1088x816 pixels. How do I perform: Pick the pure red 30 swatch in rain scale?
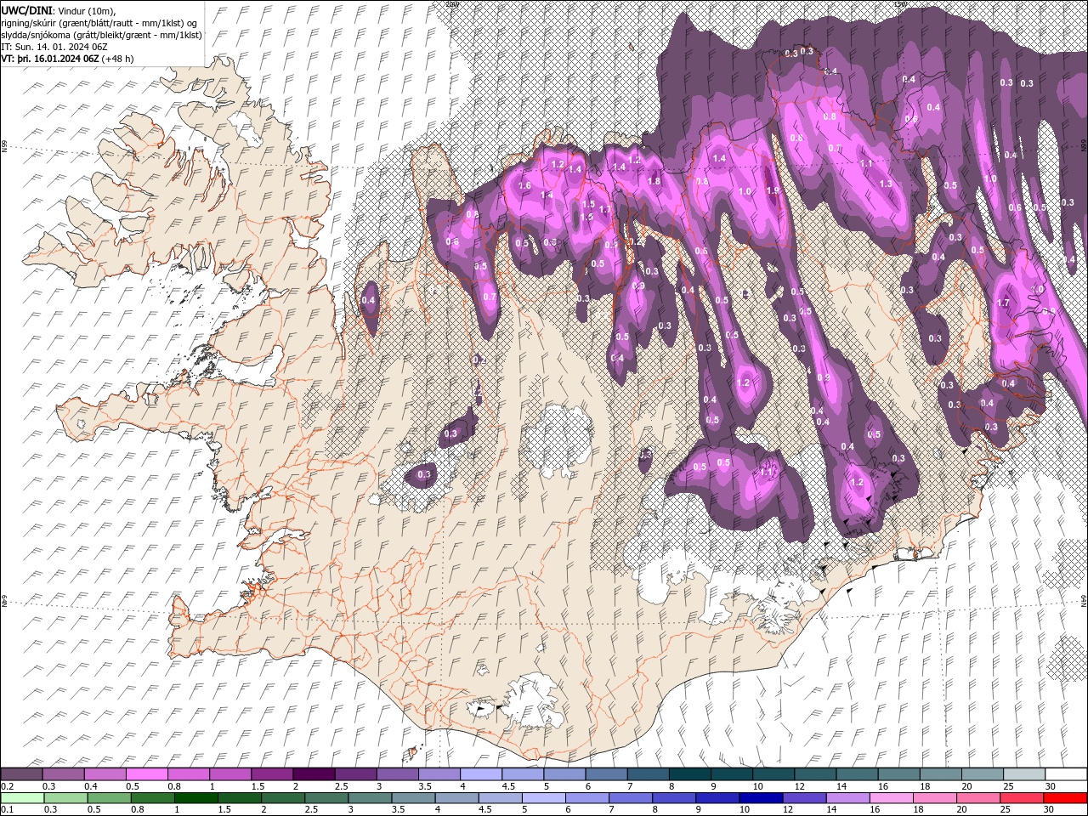click(1066, 797)
